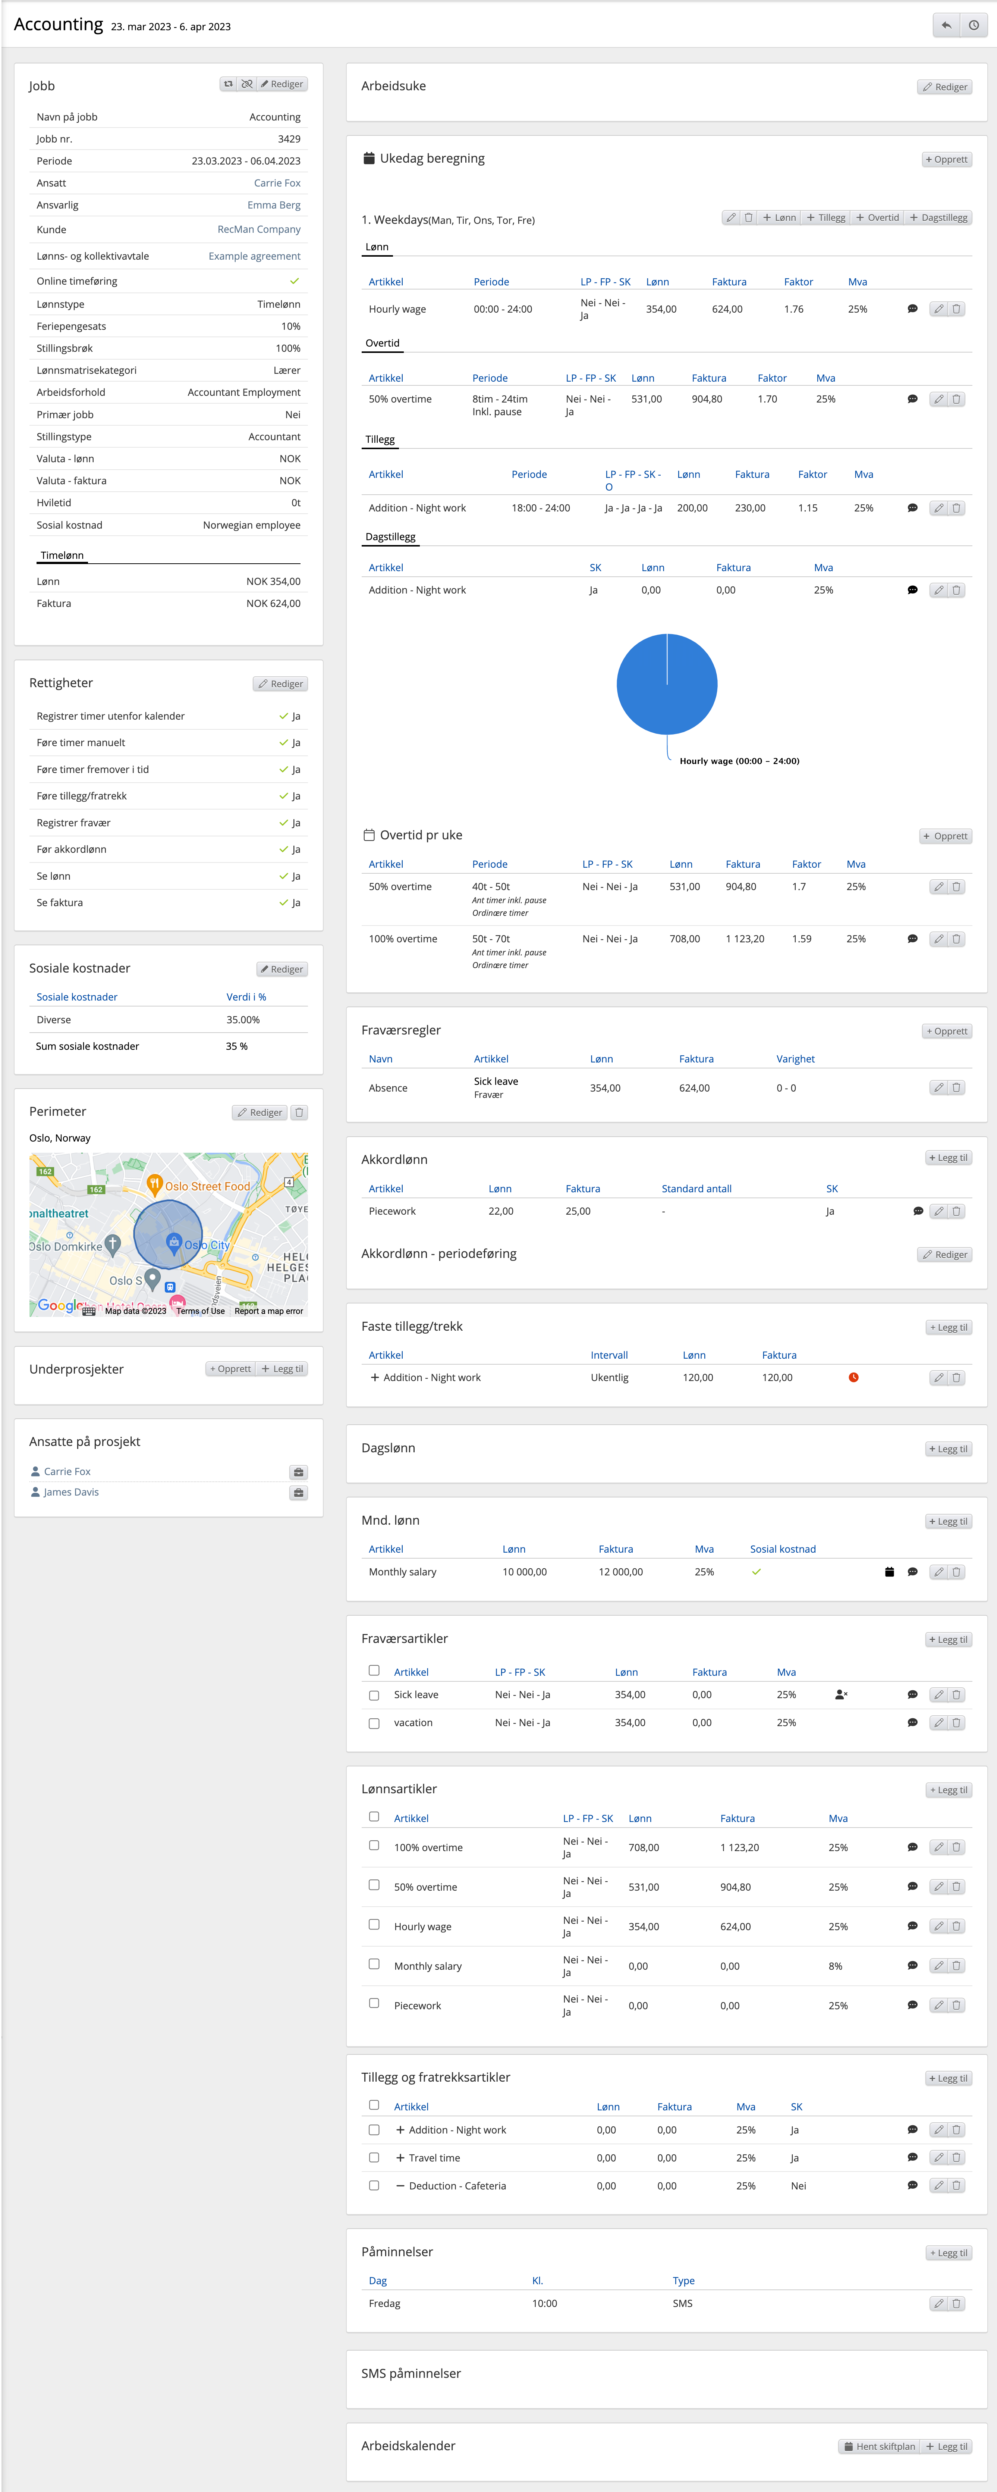
Task: Click the back arrow icon in header
Action: pos(946,25)
